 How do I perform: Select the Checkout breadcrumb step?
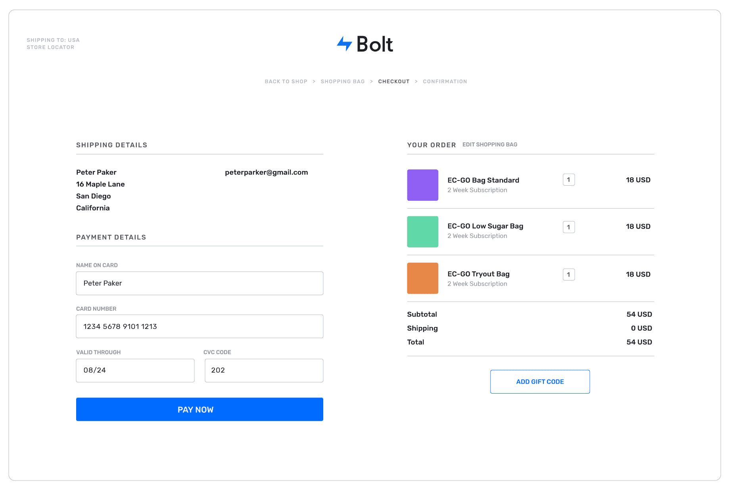pyautogui.click(x=394, y=81)
